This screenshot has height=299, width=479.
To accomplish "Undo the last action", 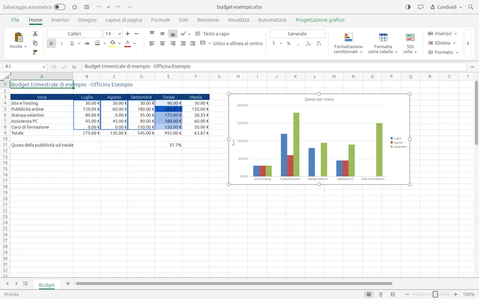I will click(98, 7).
